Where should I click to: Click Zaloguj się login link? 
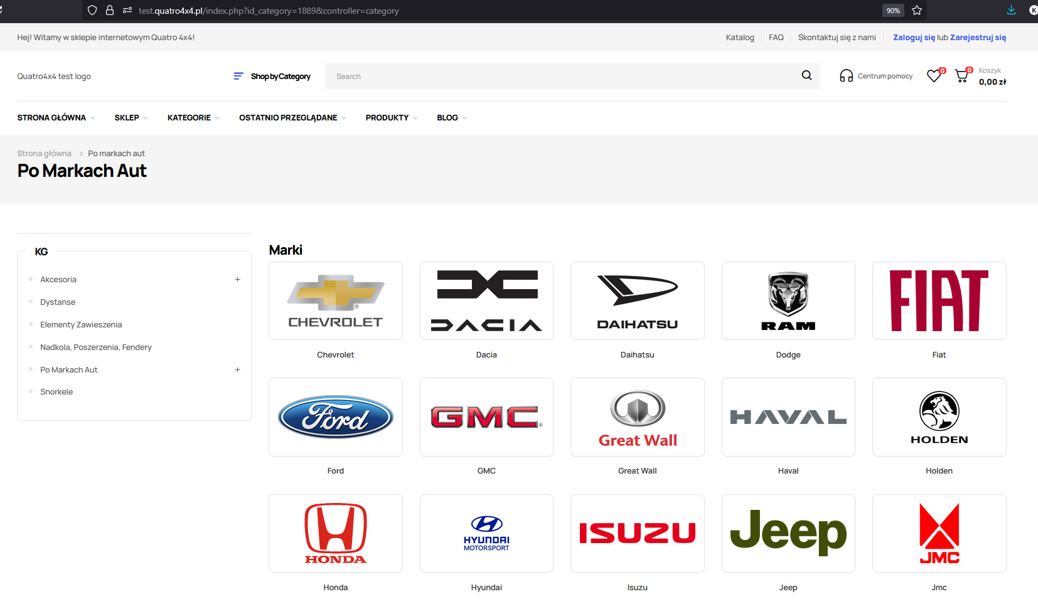pos(914,38)
